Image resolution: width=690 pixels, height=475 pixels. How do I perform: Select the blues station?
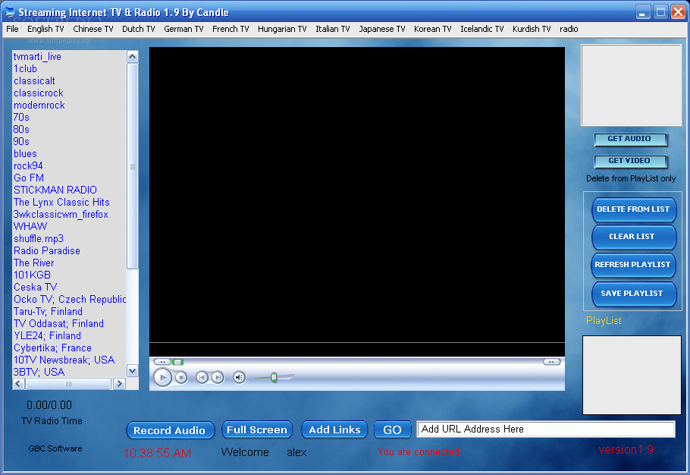(25, 153)
